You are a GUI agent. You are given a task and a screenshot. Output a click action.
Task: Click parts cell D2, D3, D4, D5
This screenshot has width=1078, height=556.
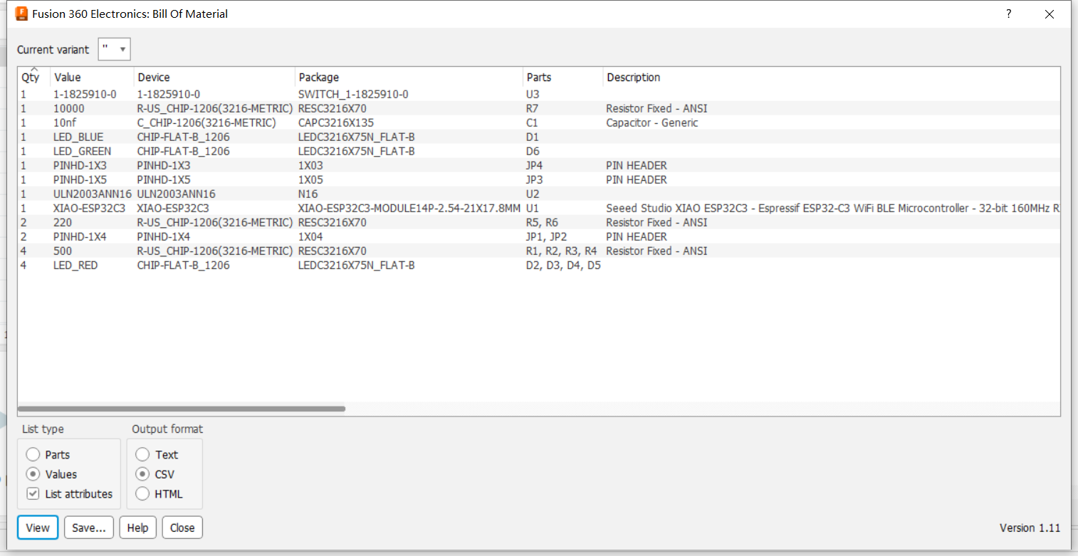563,265
